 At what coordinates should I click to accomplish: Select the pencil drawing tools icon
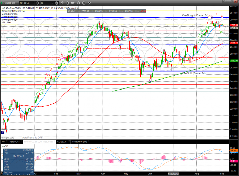click(x=62, y=3)
